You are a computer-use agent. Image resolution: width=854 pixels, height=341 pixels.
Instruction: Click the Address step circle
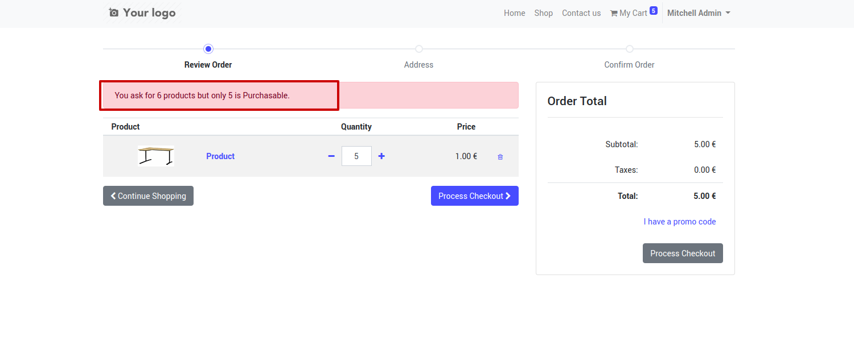[419, 49]
